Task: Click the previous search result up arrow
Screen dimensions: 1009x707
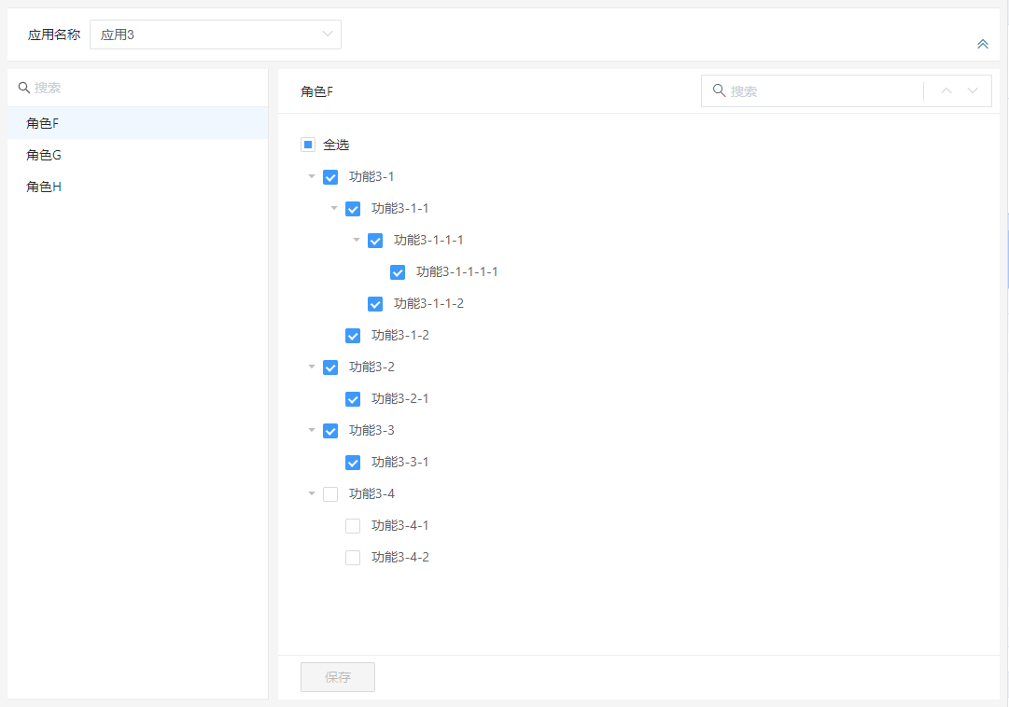Action: pyautogui.click(x=946, y=91)
